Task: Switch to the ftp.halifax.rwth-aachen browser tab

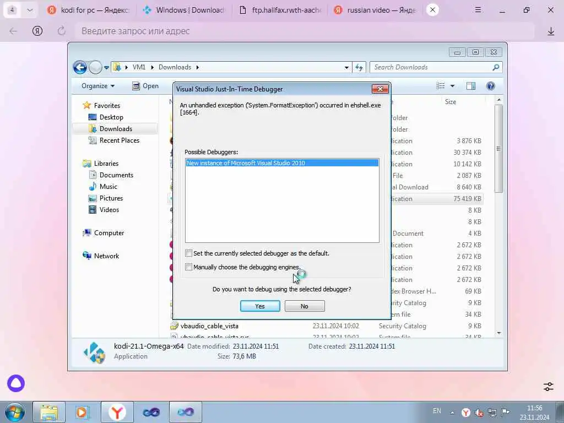Action: point(280,10)
